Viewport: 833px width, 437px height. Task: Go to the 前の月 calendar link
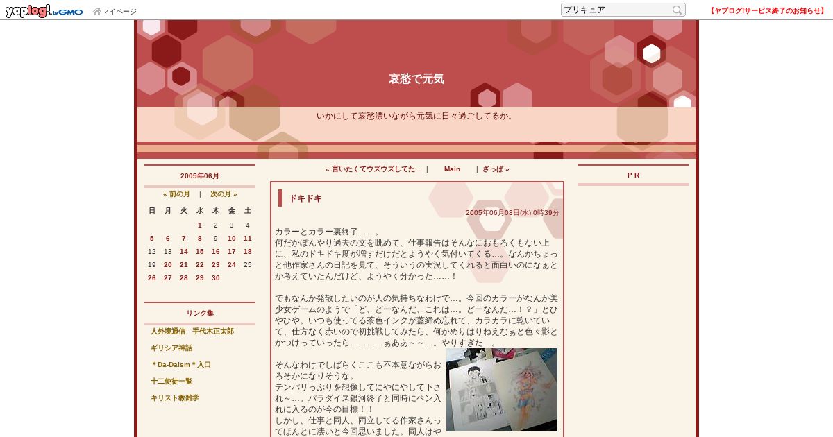(176, 194)
